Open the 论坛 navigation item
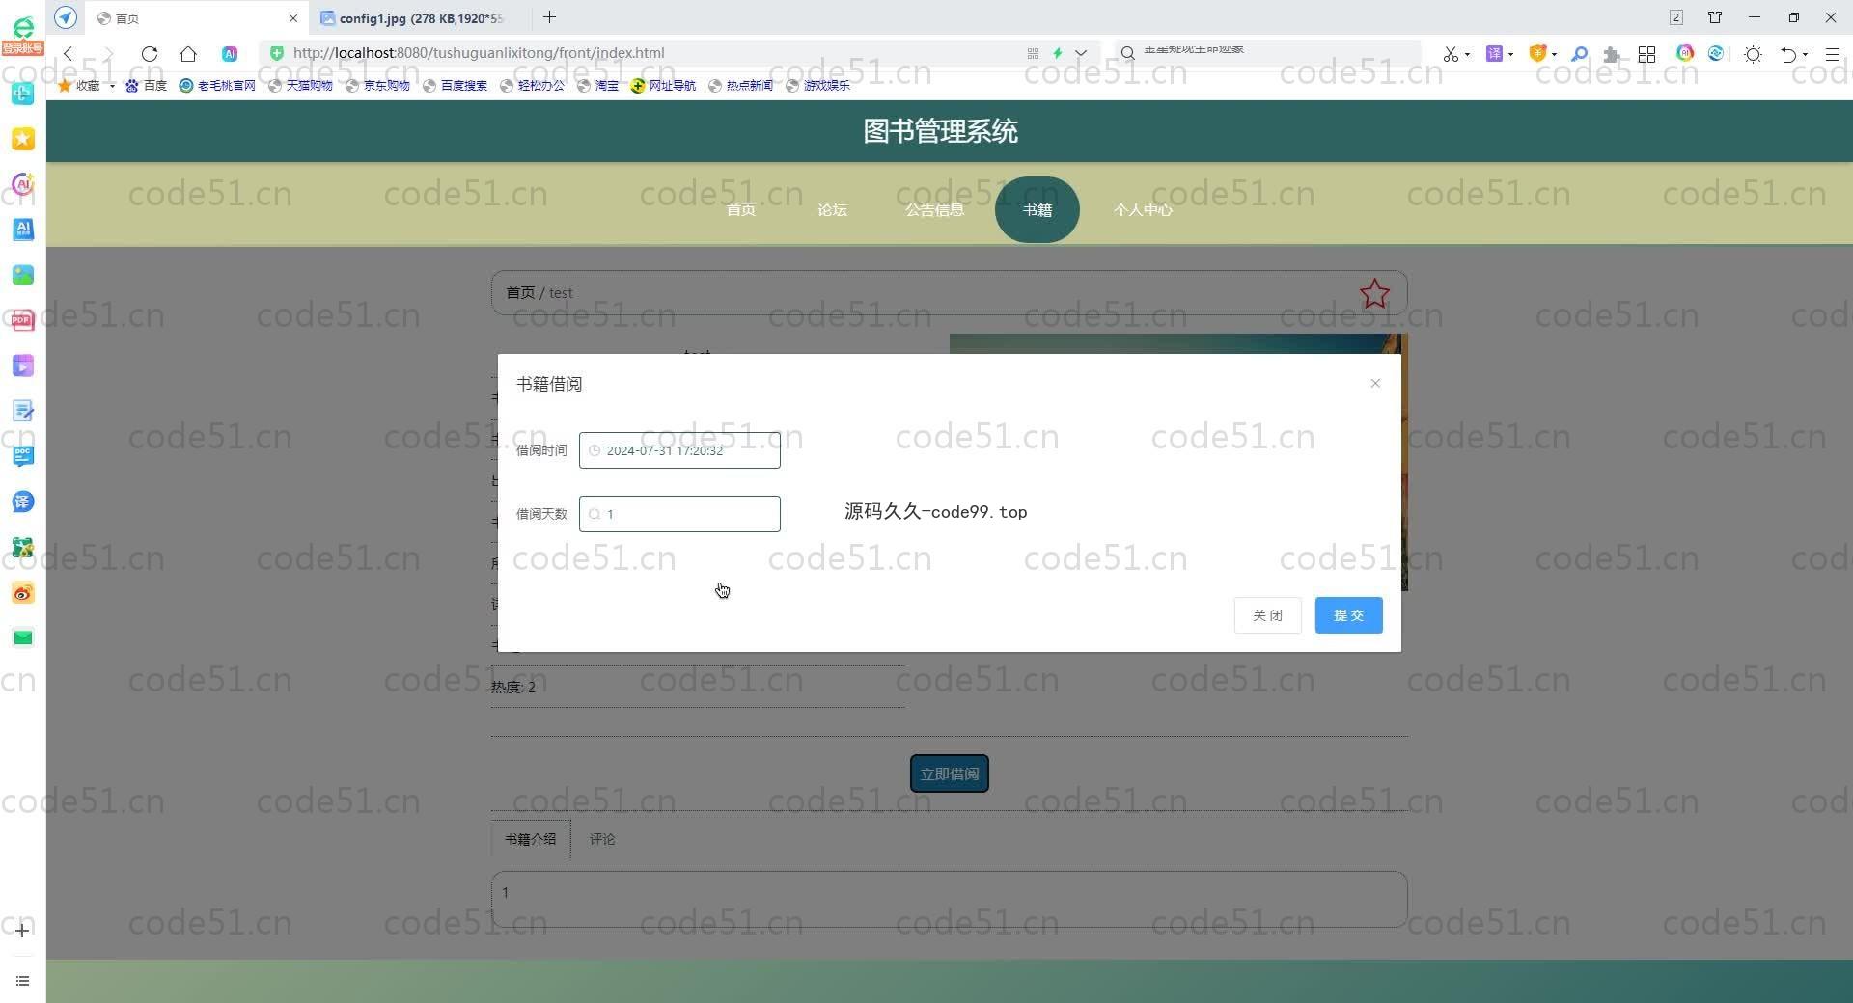1853x1003 pixels. [x=832, y=209]
